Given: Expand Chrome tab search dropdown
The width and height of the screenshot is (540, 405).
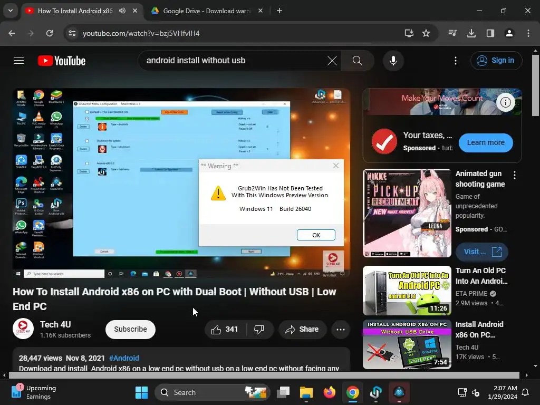Looking at the screenshot, I should pyautogui.click(x=11, y=11).
